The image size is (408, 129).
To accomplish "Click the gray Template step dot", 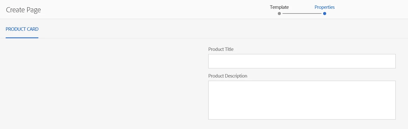I will (279, 13).
